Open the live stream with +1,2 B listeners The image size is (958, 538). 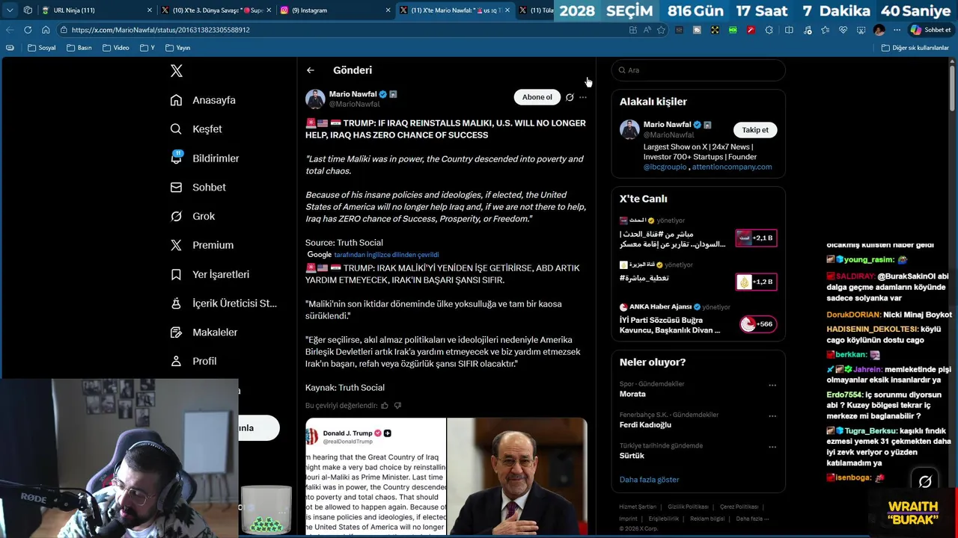(x=756, y=282)
